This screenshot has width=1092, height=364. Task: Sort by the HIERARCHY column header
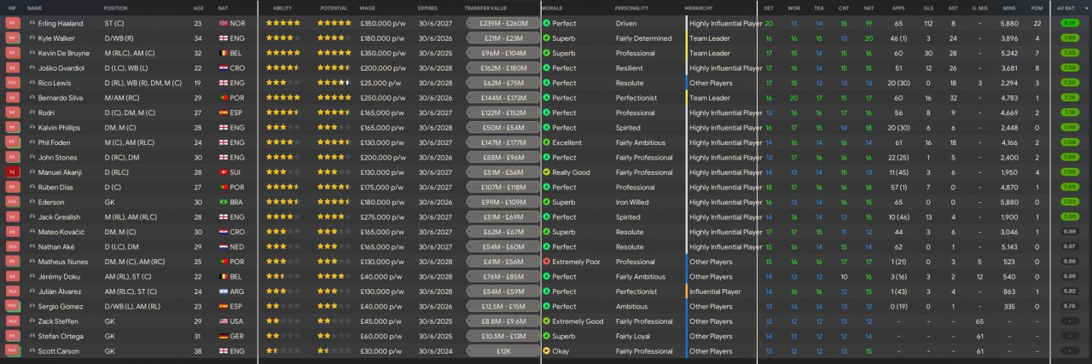pyautogui.click(x=699, y=8)
